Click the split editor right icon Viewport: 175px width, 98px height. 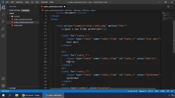coord(168,7)
